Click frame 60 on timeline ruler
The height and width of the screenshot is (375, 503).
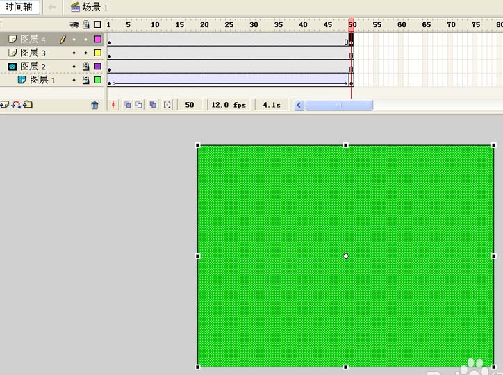click(402, 25)
